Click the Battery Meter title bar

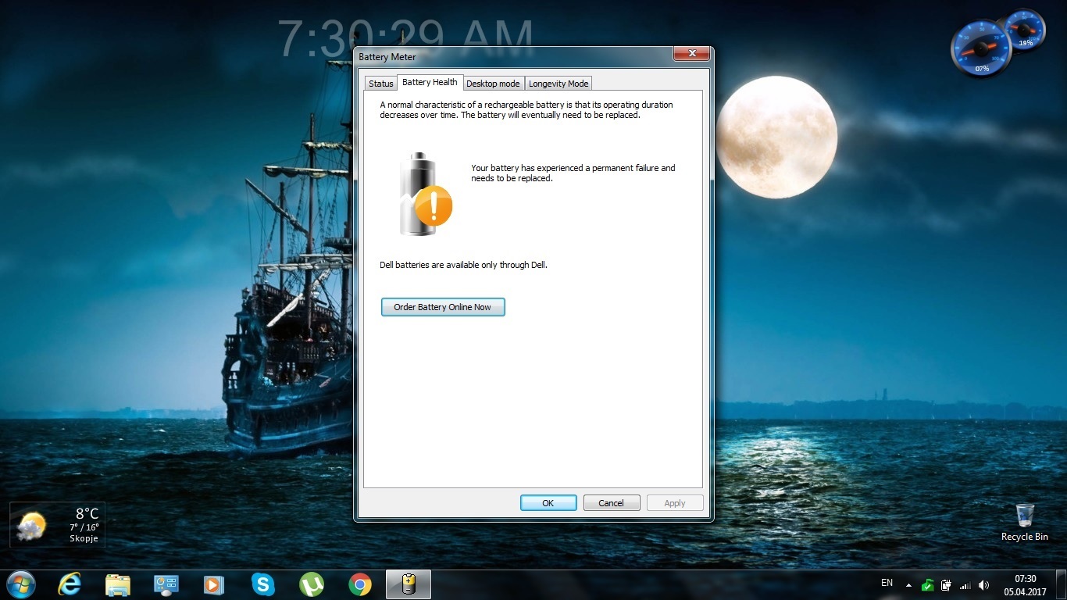[x=514, y=56]
